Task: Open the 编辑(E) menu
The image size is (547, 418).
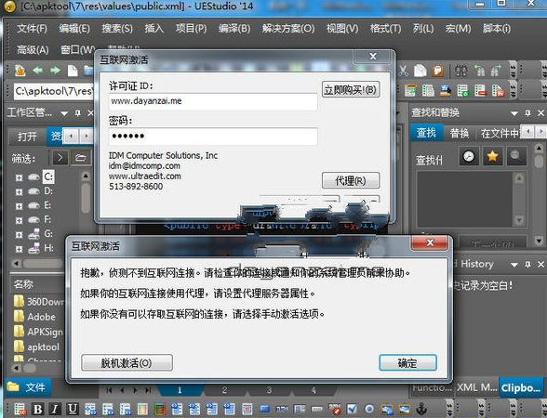Action: [74, 29]
